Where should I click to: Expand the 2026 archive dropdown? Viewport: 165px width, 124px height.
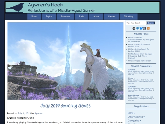point(131,113)
